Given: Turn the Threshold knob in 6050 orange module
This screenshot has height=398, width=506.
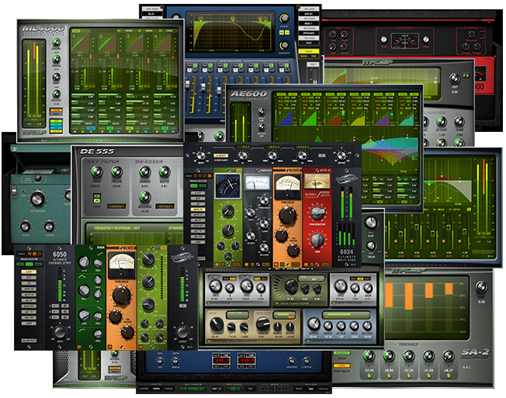Looking at the screenshot, I should (x=121, y=294).
